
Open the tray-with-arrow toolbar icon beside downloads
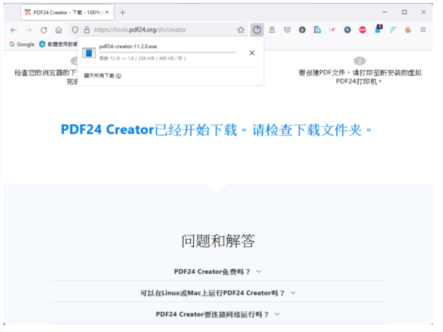(x=272, y=30)
